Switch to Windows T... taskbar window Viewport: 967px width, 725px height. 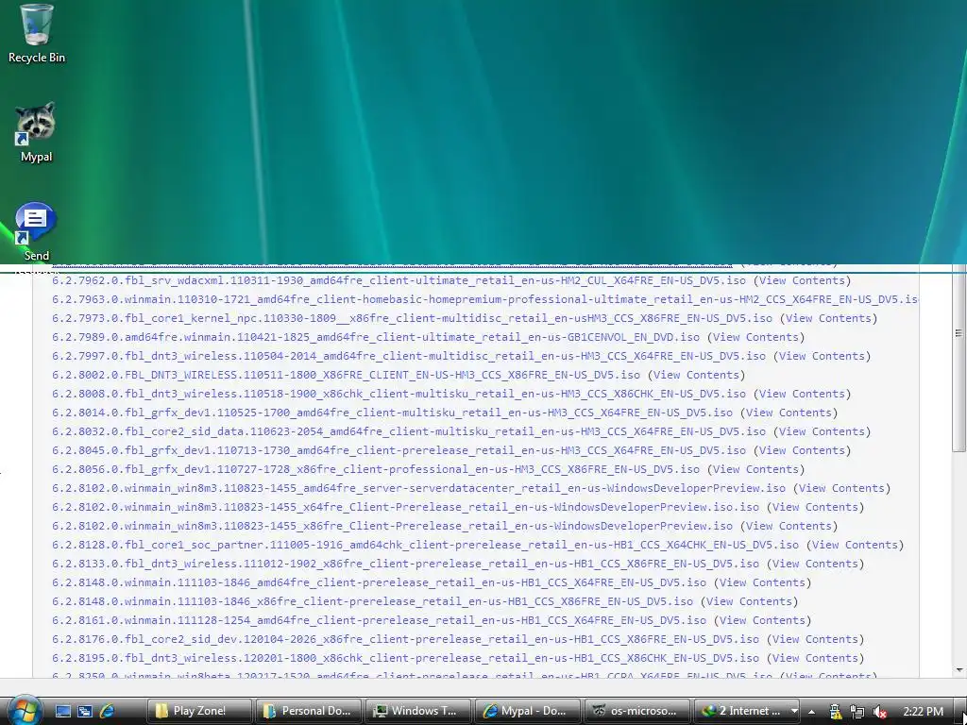(x=417, y=711)
